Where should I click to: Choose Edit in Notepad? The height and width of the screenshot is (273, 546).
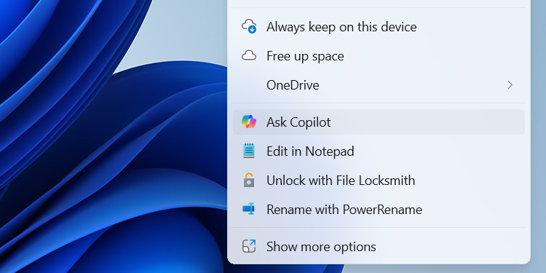[379, 151]
